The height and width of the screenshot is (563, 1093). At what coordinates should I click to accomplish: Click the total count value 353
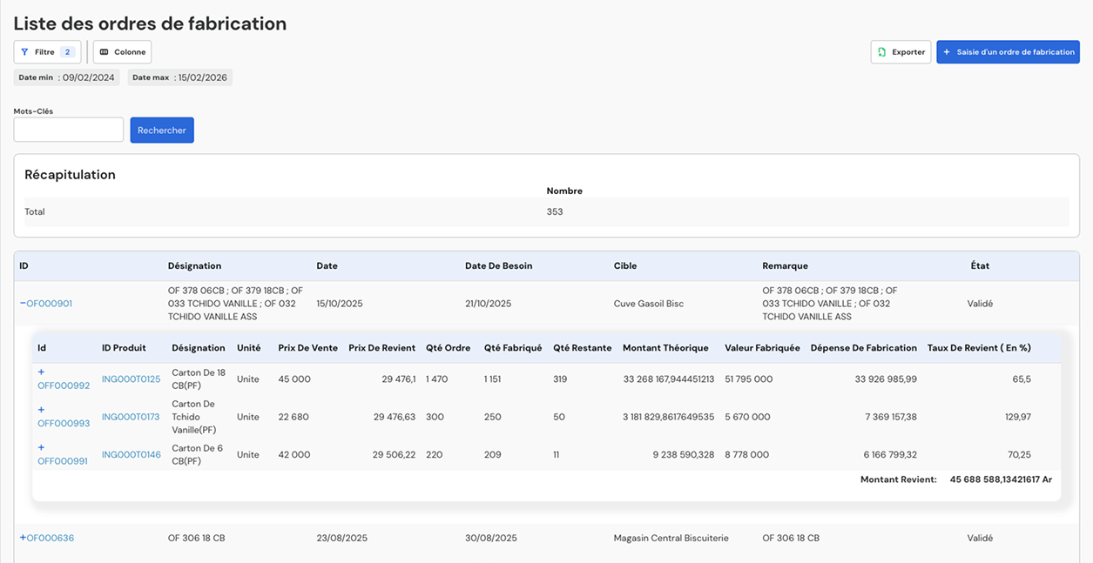[x=555, y=211]
